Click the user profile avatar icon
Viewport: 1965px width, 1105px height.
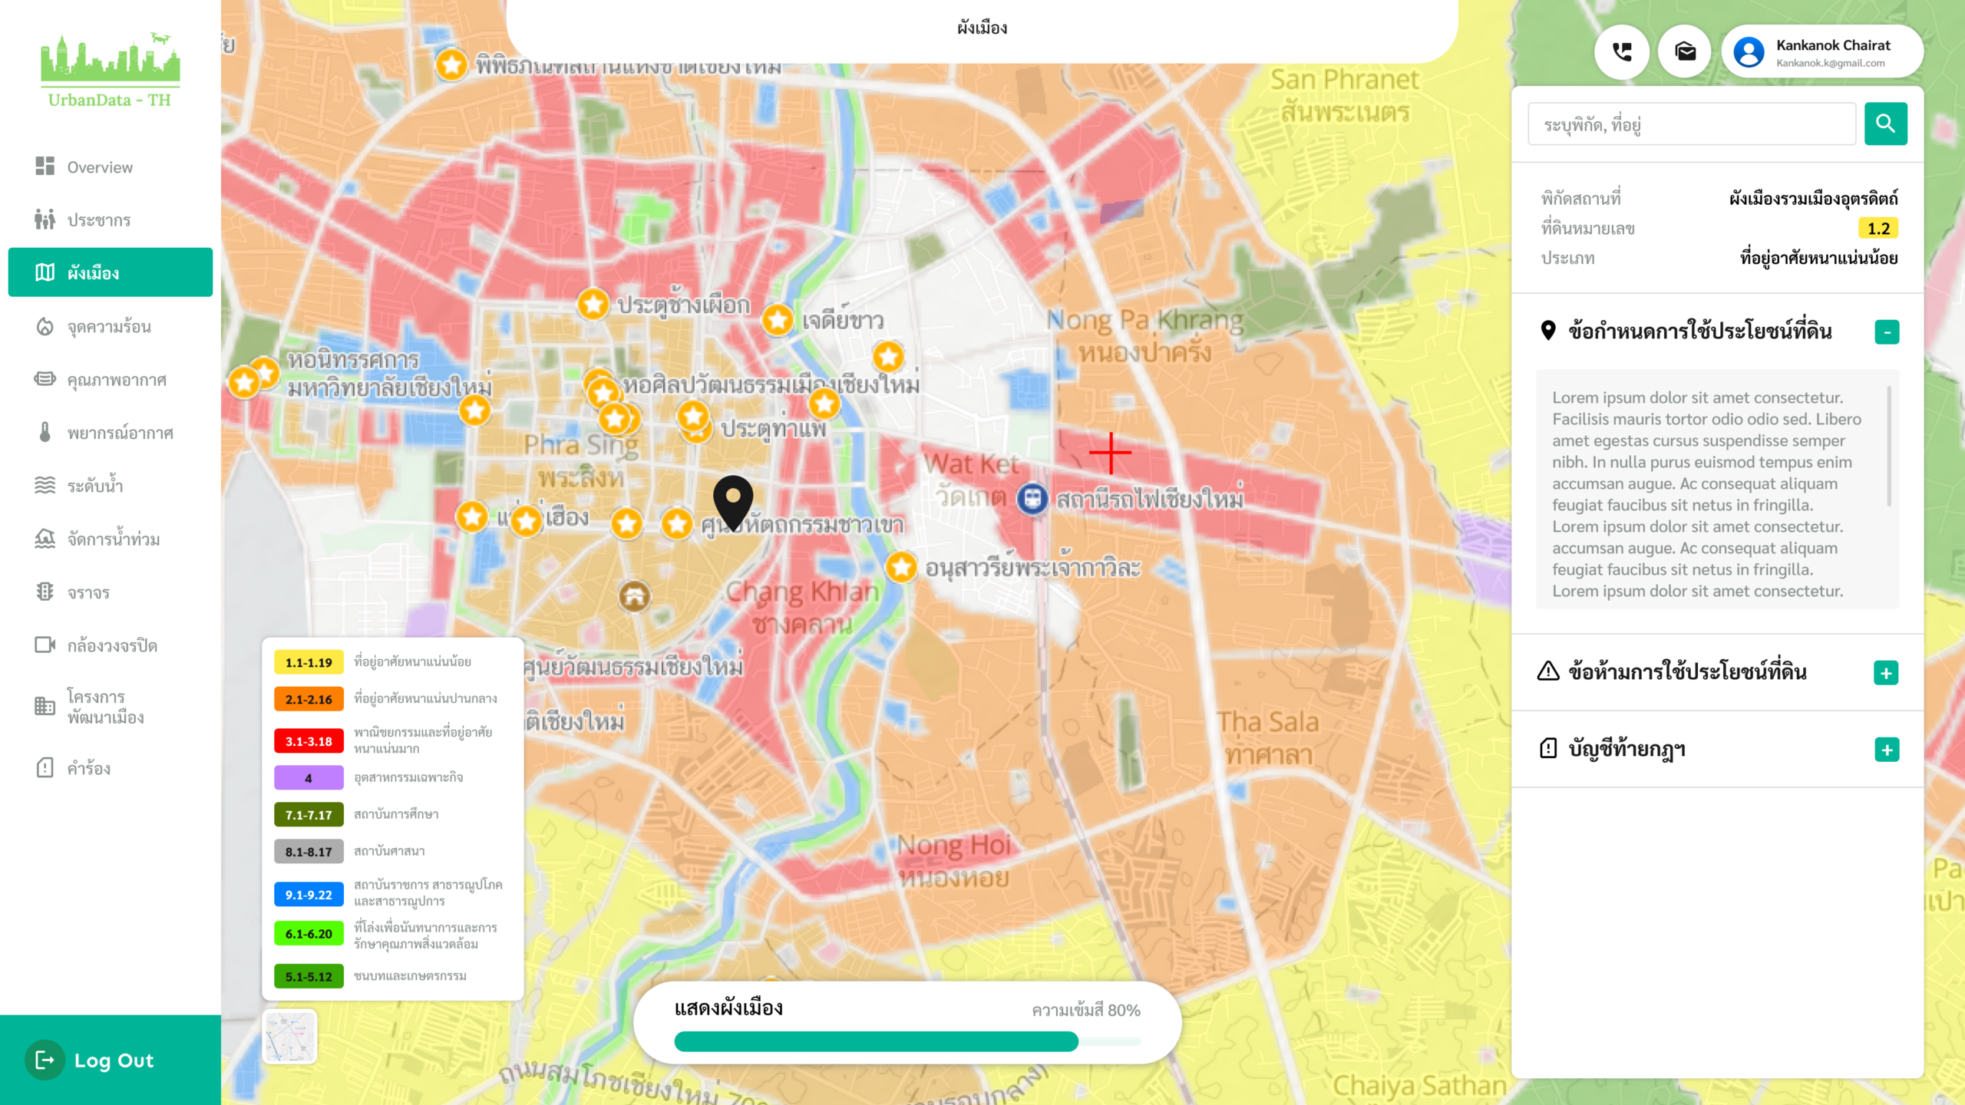point(1749,52)
